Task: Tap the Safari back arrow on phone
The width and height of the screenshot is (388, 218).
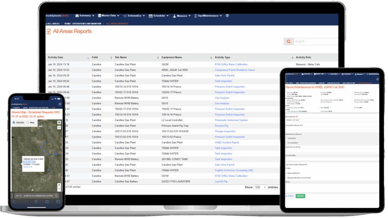Action: coord(14,202)
